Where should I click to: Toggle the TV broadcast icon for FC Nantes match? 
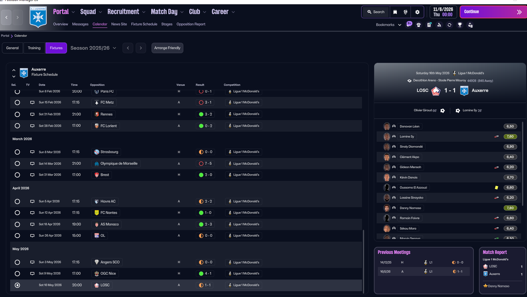(x=32, y=213)
